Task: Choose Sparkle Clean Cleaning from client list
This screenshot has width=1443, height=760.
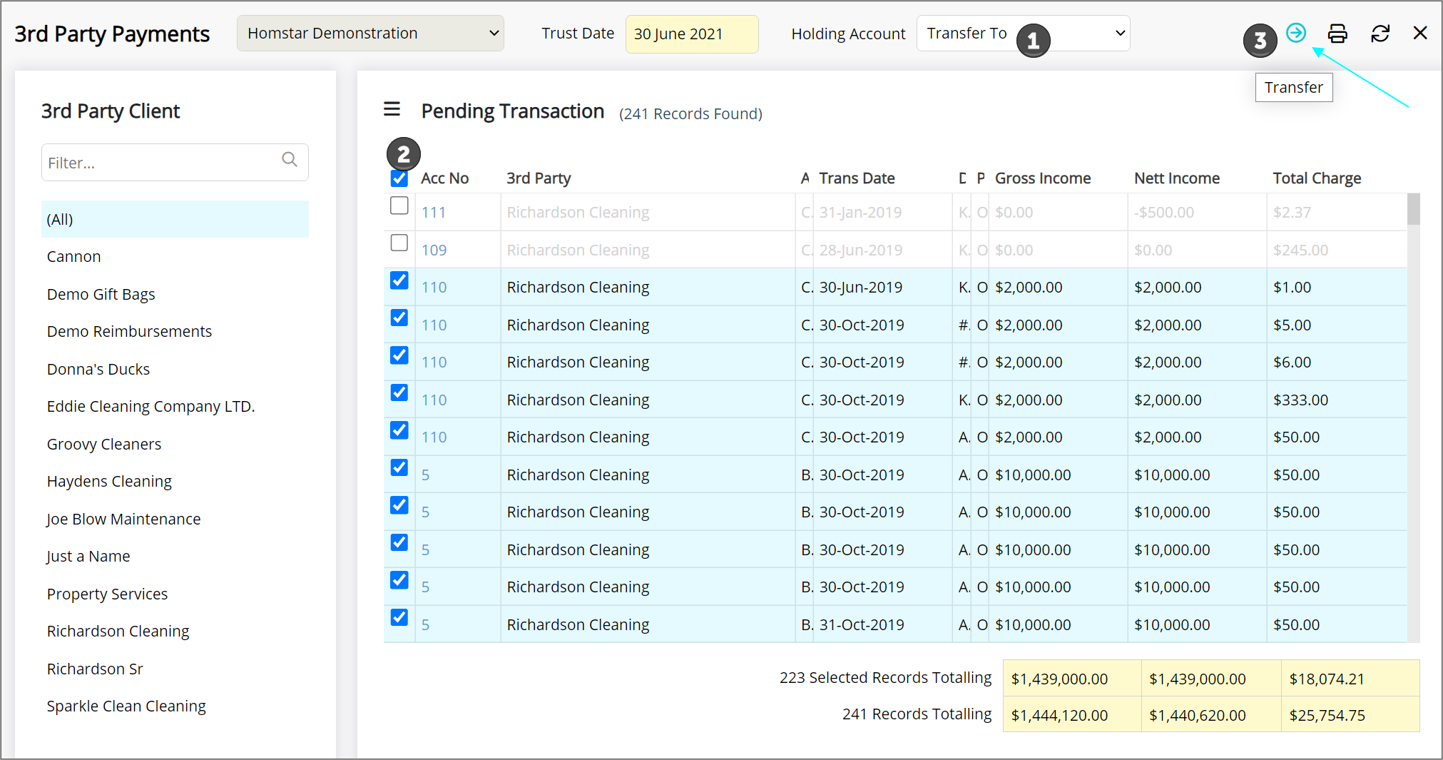Action: (x=126, y=706)
